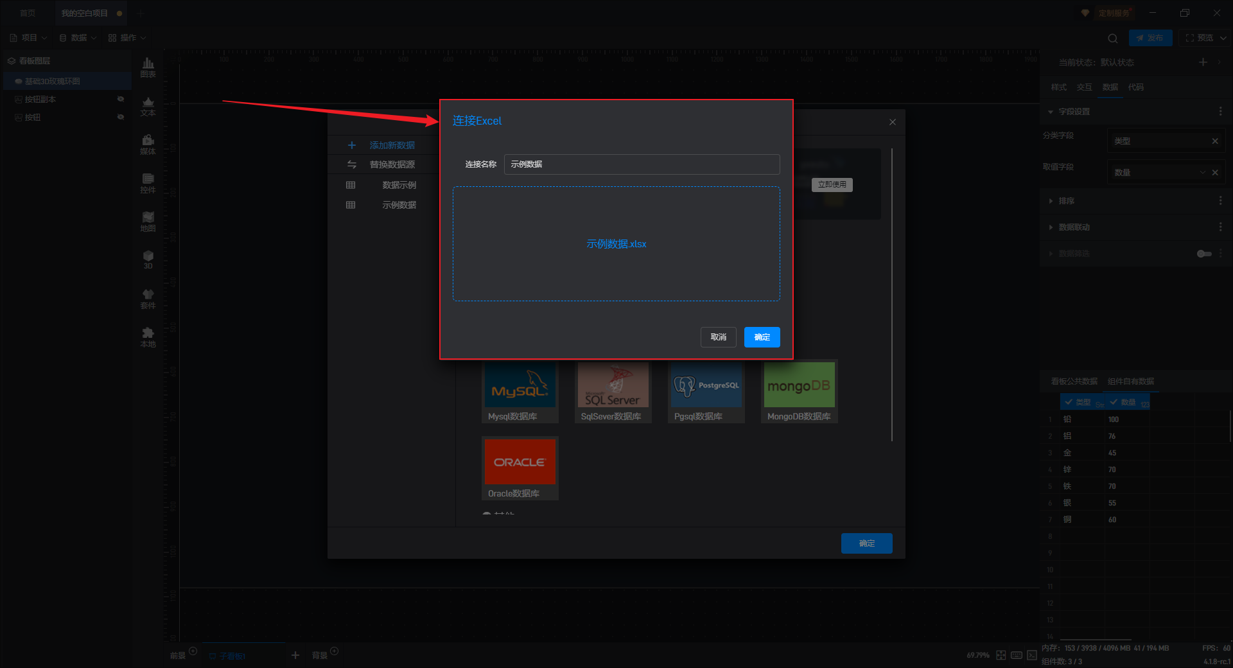Toggle visibility of 按钮 layer

point(120,117)
